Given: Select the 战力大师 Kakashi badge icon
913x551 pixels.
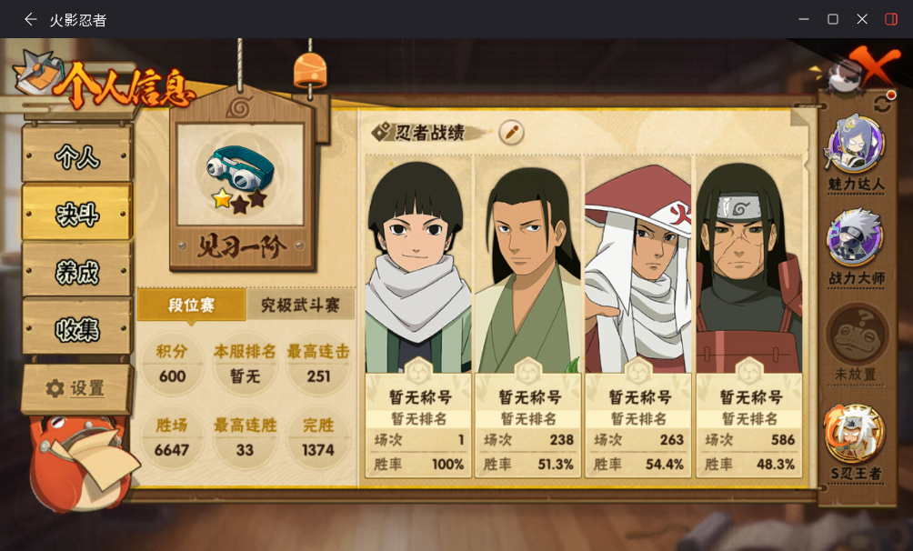Looking at the screenshot, I should [x=855, y=239].
